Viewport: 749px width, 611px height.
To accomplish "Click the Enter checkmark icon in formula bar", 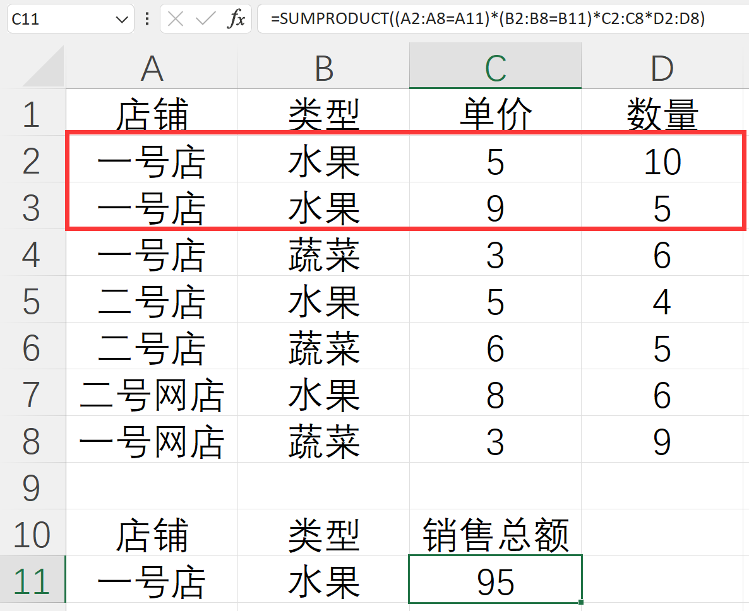I will (x=206, y=19).
